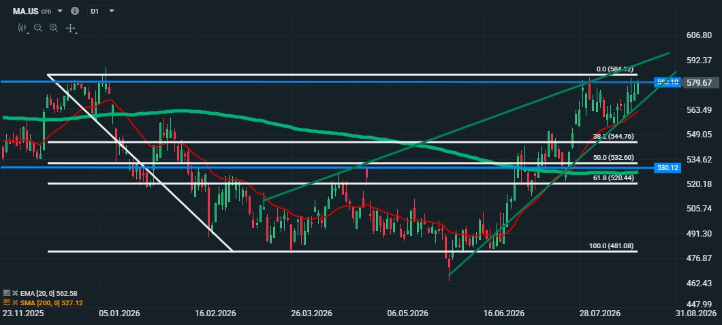
Task: Select the 50.0 (532.60) Fibonacci label
Action: click(614, 157)
